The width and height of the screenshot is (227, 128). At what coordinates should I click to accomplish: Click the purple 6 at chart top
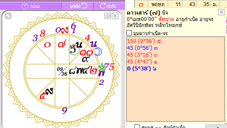(73, 26)
